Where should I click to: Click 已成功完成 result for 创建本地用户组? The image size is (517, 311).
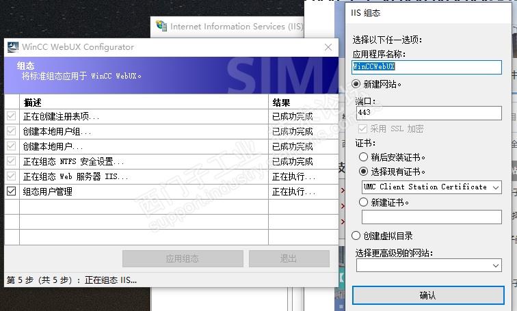point(293,131)
